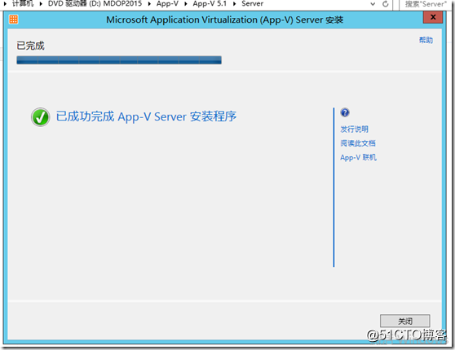Expand the arrow before App-V 5.1 breadcrumb

click(x=186, y=4)
